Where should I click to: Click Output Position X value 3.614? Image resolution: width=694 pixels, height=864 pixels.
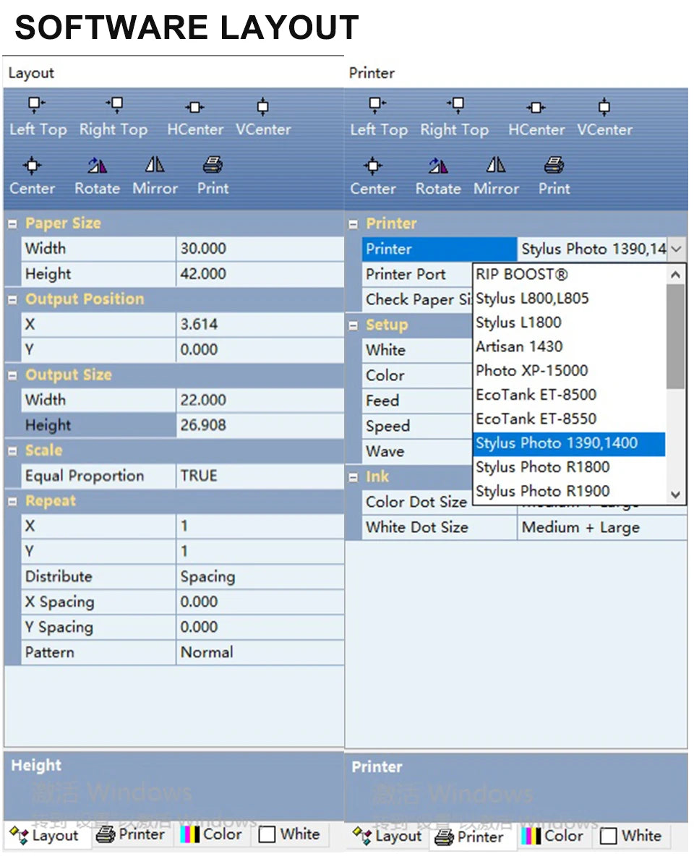(x=260, y=325)
